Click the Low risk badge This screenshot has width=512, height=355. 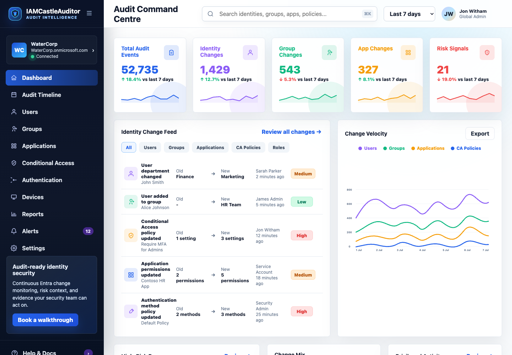(x=302, y=202)
